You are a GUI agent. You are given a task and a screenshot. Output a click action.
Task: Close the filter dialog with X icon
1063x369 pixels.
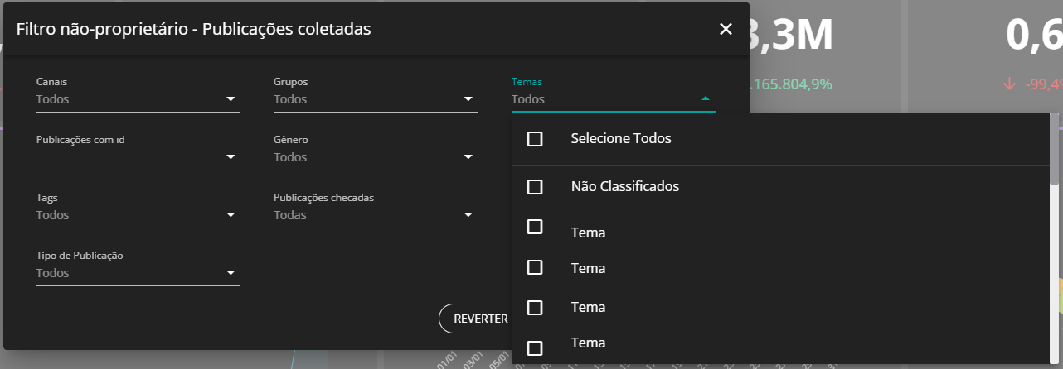click(726, 29)
